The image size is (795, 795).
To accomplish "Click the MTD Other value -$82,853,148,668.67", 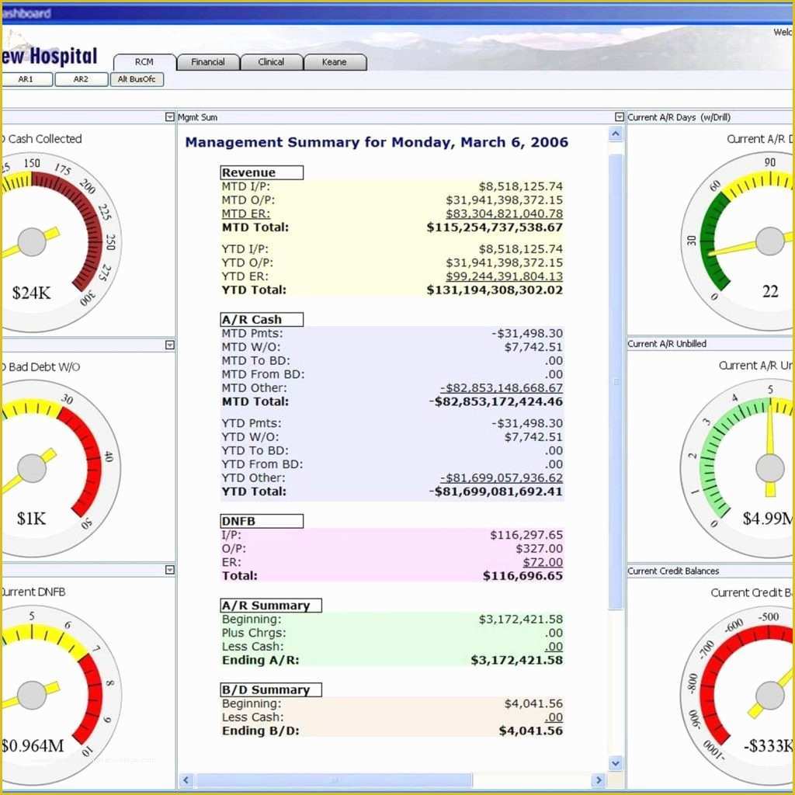I will click(x=502, y=388).
